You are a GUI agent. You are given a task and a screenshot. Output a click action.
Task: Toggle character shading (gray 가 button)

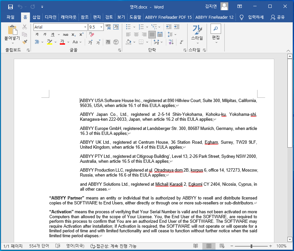point(108,42)
